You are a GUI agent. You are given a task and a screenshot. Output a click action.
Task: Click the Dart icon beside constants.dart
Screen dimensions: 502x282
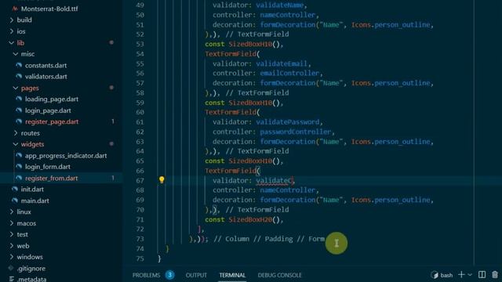pyautogui.click(x=19, y=65)
